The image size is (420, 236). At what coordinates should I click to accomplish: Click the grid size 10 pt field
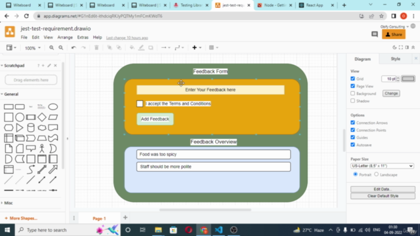coord(388,79)
